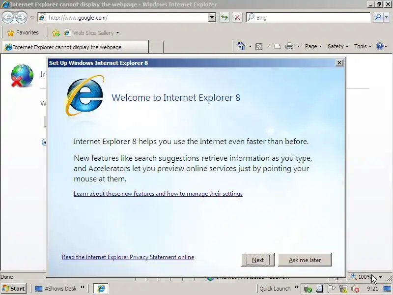The width and height of the screenshot is (393, 295).
Task: Open the Privacy Statement online link
Action: point(128,257)
